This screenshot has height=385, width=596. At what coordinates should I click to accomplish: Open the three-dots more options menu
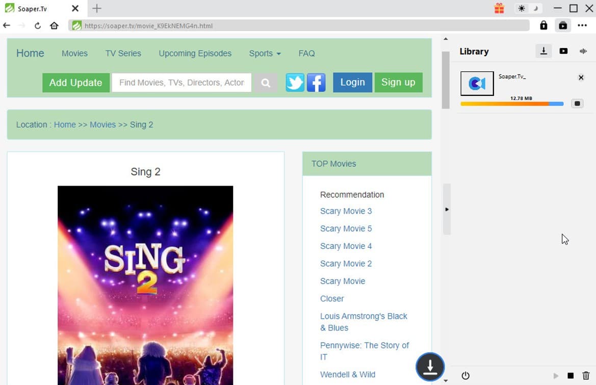click(x=582, y=25)
